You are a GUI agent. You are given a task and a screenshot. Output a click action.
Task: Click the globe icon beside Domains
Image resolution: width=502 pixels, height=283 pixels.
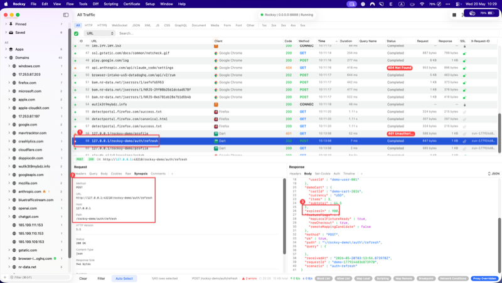point(11,58)
